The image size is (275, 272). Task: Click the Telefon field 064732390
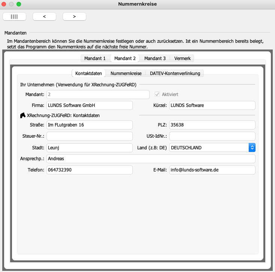click(90, 170)
